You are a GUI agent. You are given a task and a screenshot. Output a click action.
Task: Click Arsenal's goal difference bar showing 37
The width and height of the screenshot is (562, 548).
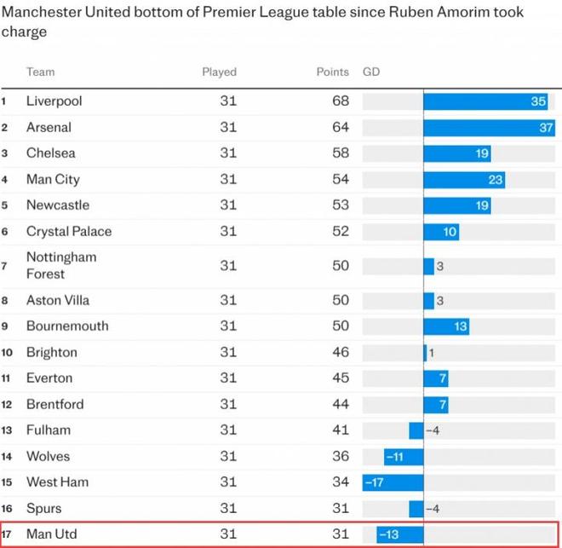[490, 128]
